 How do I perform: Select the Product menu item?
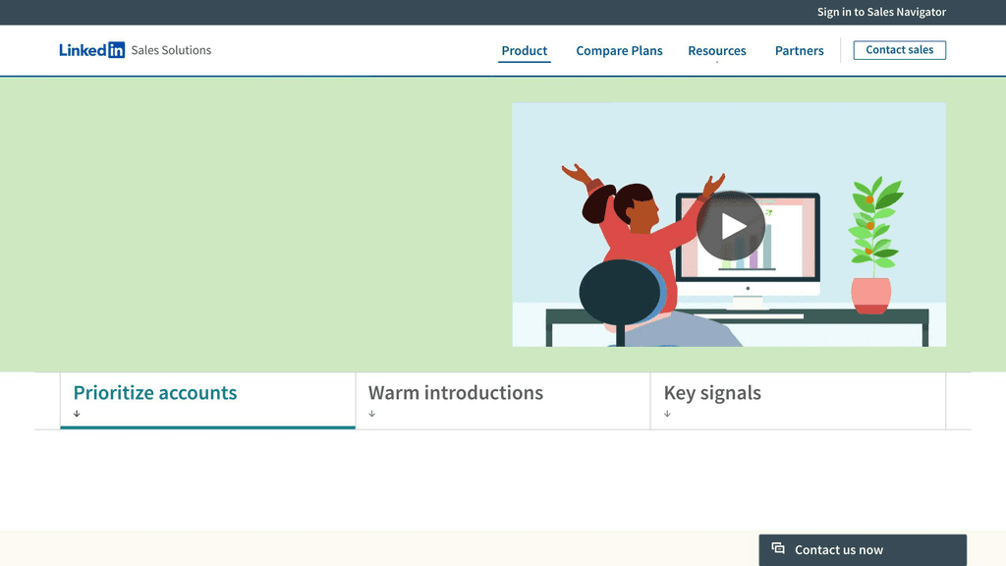click(x=524, y=50)
